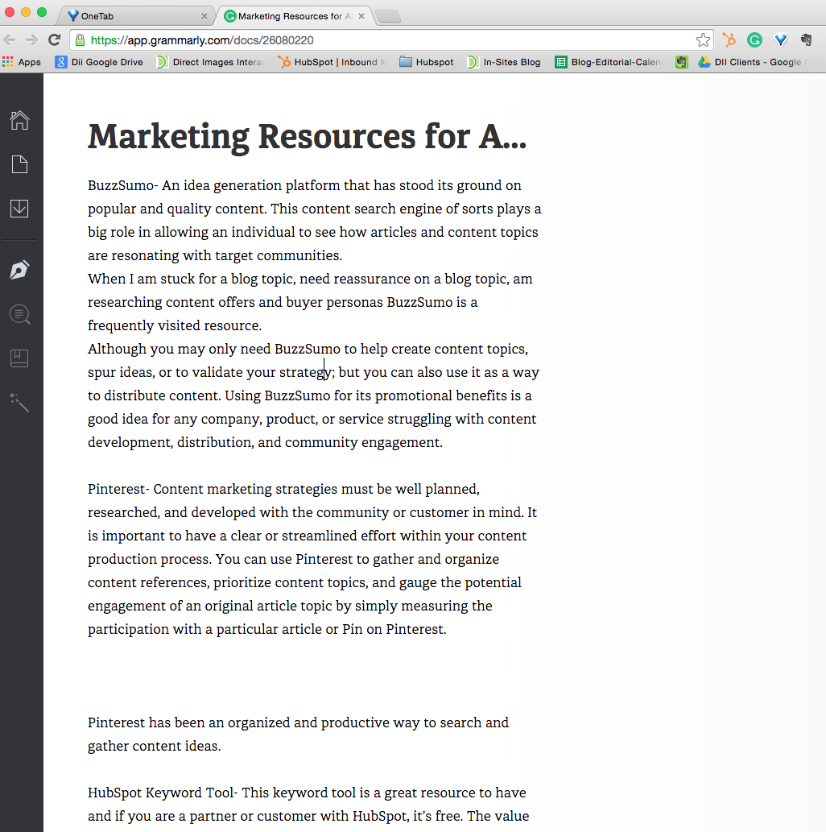826x832 pixels.
Task: Open a new tab with the new tab button
Action: [389, 16]
